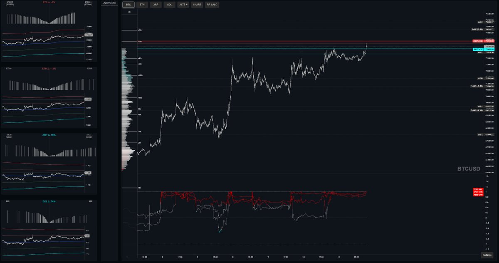This screenshot has width=499, height=263.
Task: Click the OI column header
Action: coord(129,12)
